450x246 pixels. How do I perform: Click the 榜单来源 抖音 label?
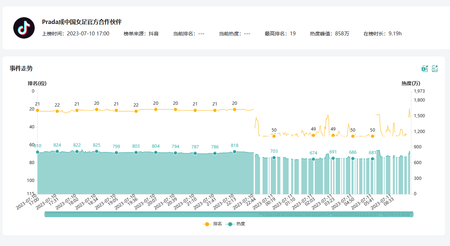point(141,34)
